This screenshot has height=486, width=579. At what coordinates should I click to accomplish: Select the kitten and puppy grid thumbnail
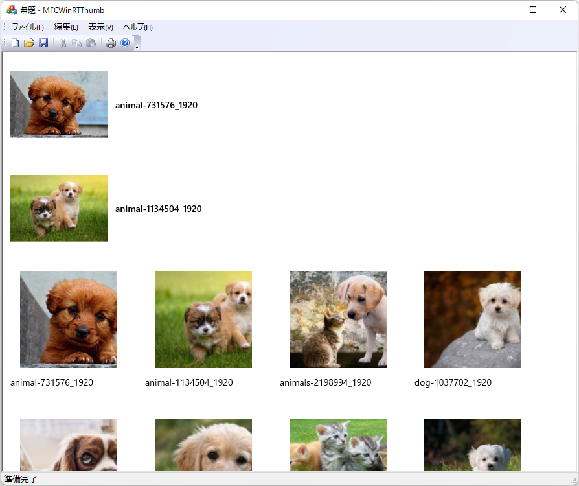(x=338, y=319)
